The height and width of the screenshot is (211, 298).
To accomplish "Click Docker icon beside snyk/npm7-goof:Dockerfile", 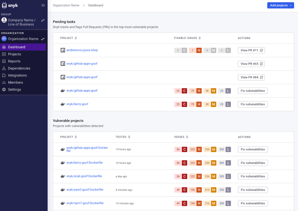I will [x=63, y=204].
